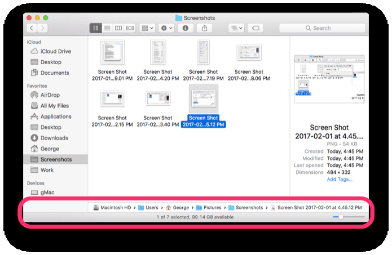This screenshot has width=392, height=255.
Task: Adjust the icon size slider
Action: [x=348, y=217]
